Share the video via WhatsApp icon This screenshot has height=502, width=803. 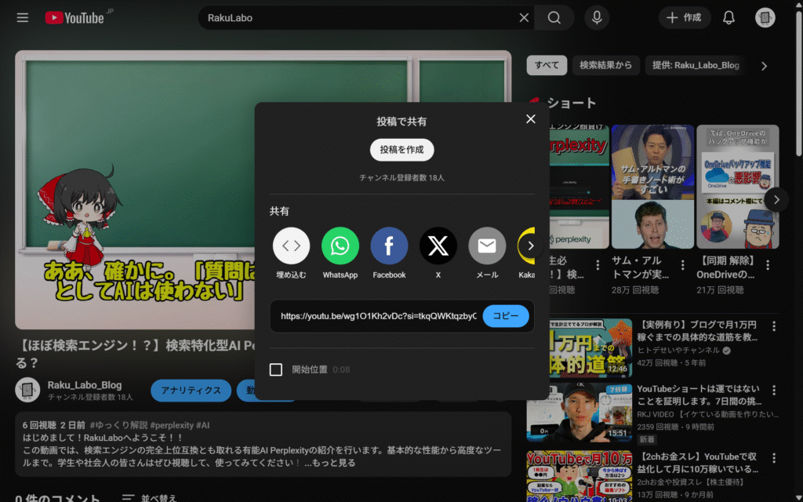tap(340, 246)
